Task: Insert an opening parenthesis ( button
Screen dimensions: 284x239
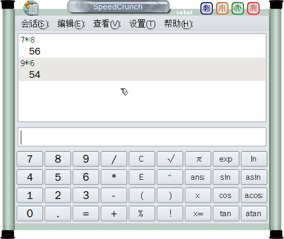Action: pos(142,195)
